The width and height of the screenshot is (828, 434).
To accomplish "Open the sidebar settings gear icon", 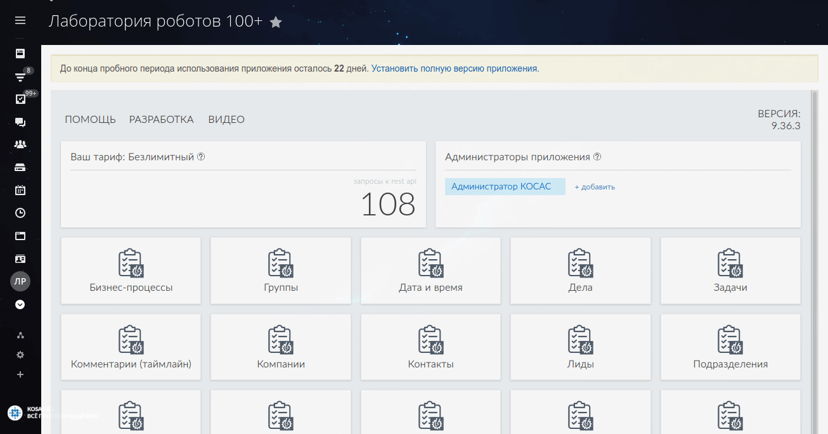I will [x=20, y=355].
